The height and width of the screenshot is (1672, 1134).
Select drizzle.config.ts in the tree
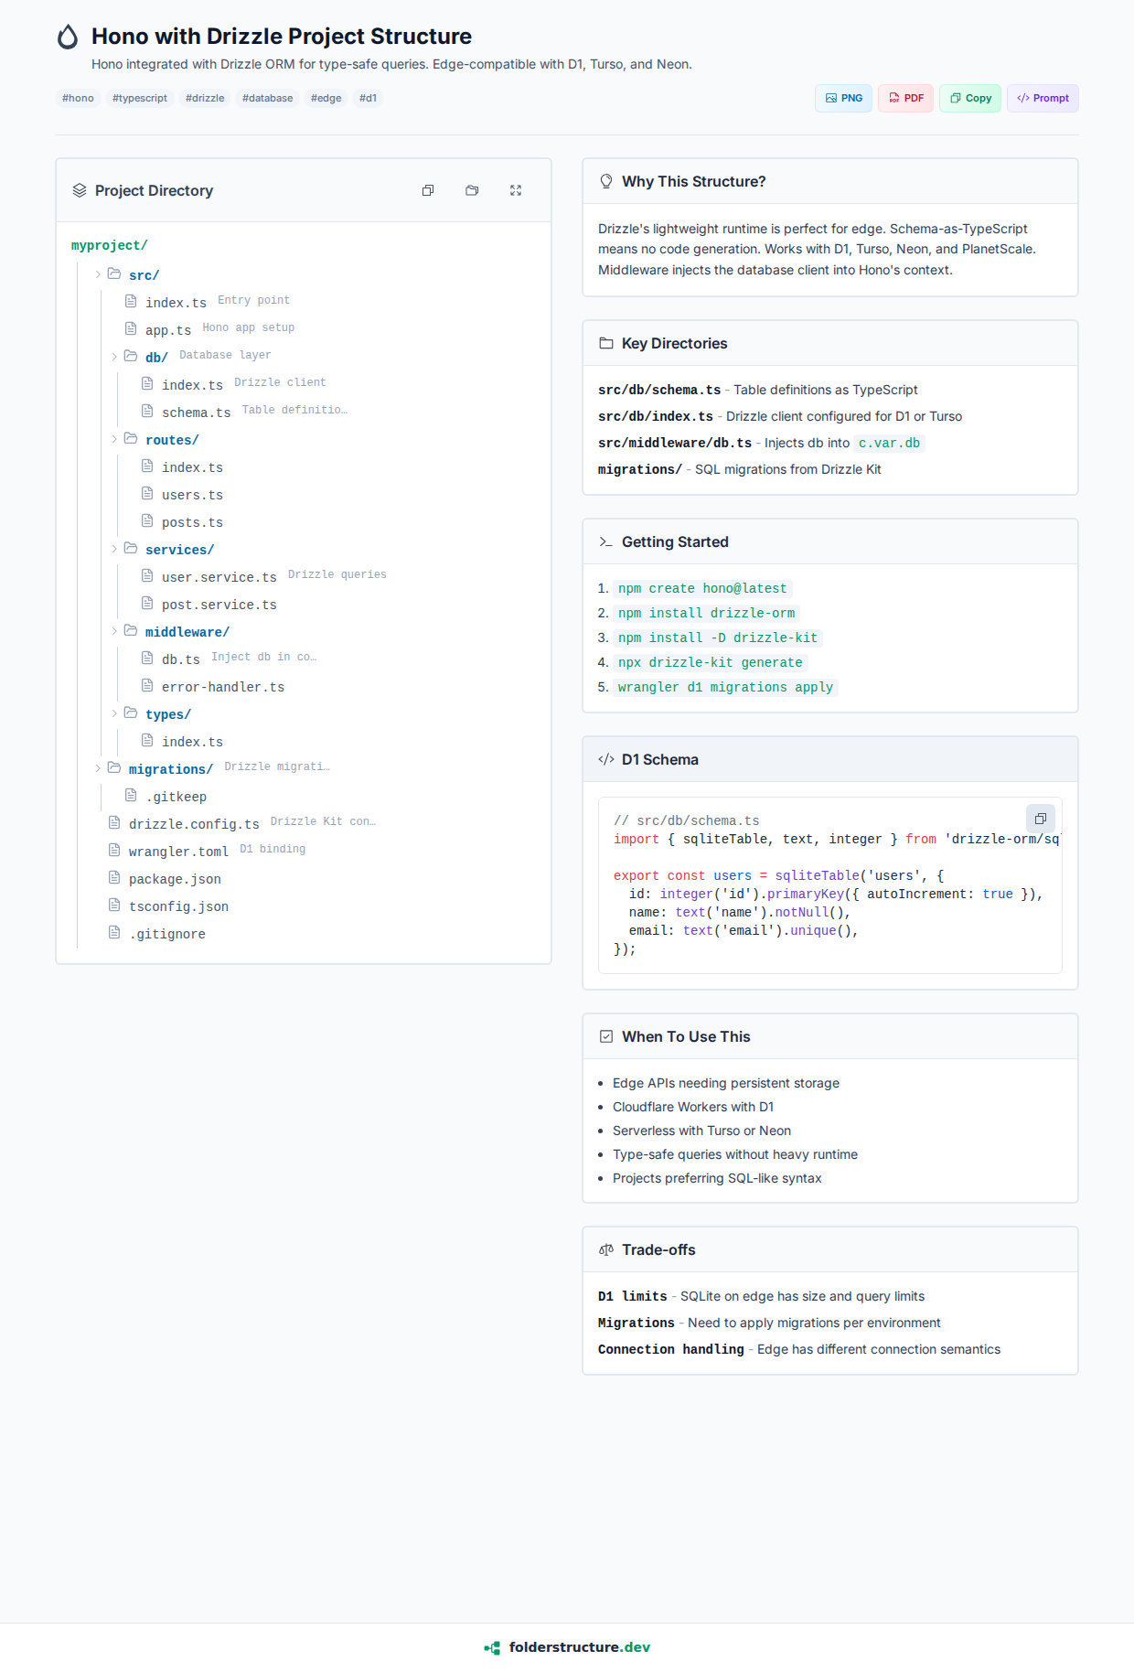(x=194, y=824)
